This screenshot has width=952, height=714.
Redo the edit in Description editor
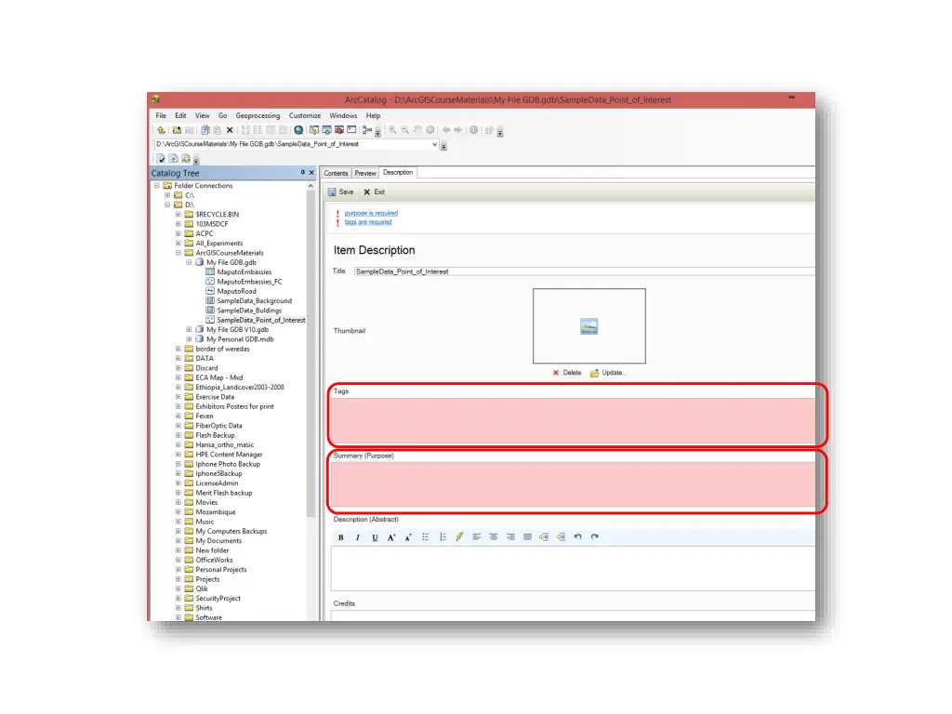click(595, 537)
